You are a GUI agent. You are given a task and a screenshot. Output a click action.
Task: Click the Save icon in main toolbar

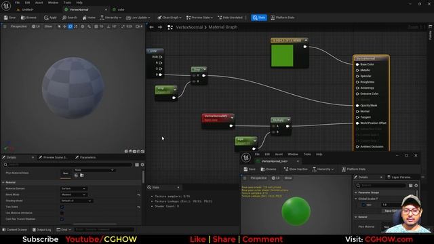(9, 18)
